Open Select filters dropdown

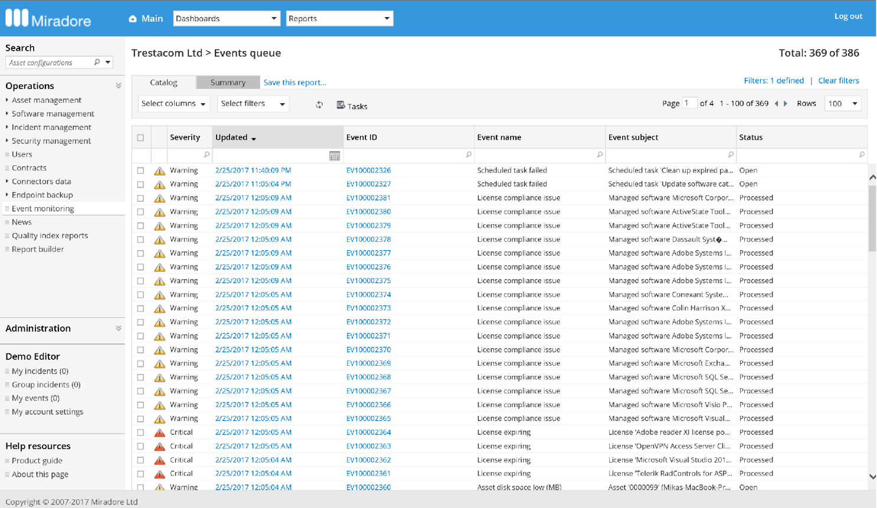253,104
